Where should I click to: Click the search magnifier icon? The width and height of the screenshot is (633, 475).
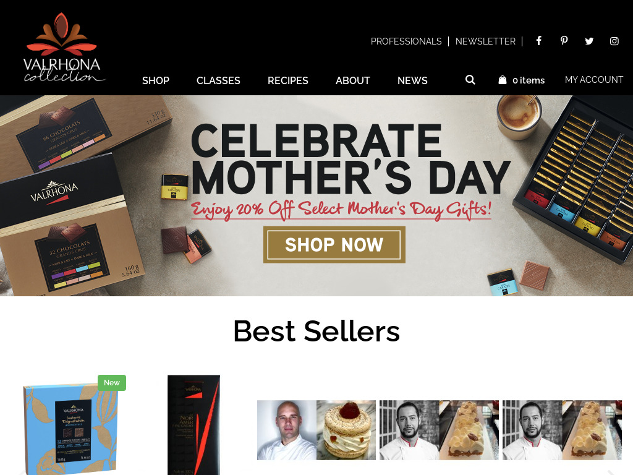click(470, 80)
